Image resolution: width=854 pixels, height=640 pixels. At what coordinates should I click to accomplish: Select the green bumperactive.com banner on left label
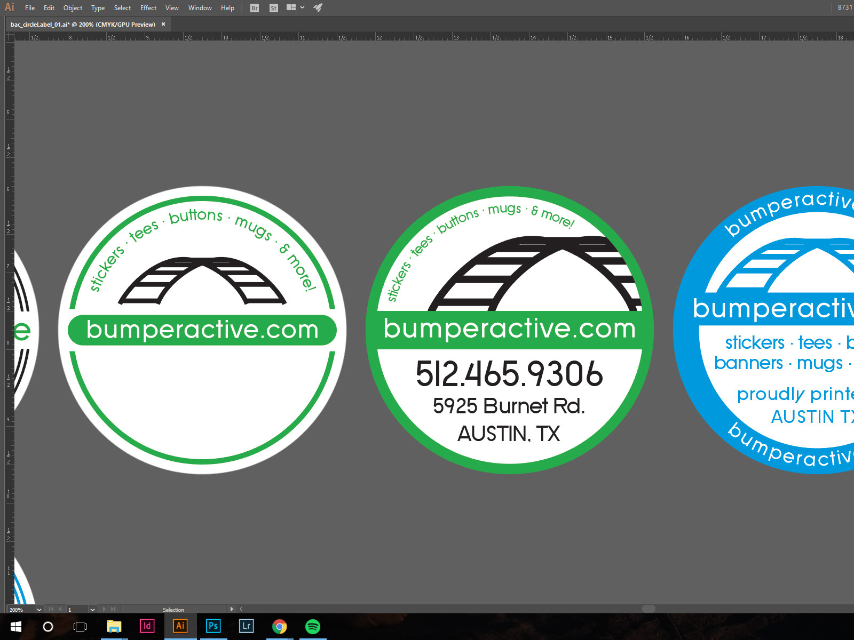pos(202,330)
